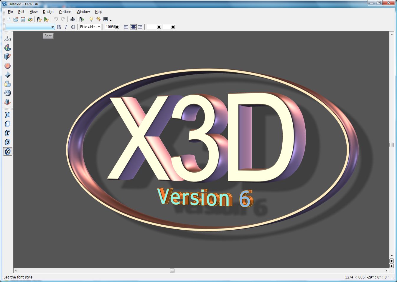Open the bevel options
The height and width of the screenshot is (282, 397).
pyautogui.click(x=8, y=56)
